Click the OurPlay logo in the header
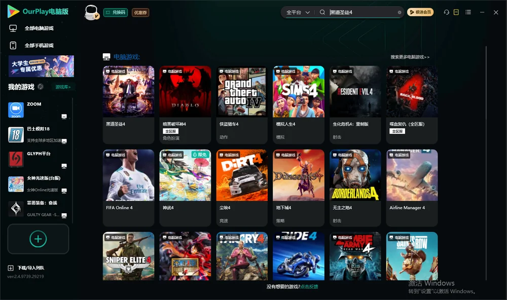The image size is (507, 300). tap(38, 12)
